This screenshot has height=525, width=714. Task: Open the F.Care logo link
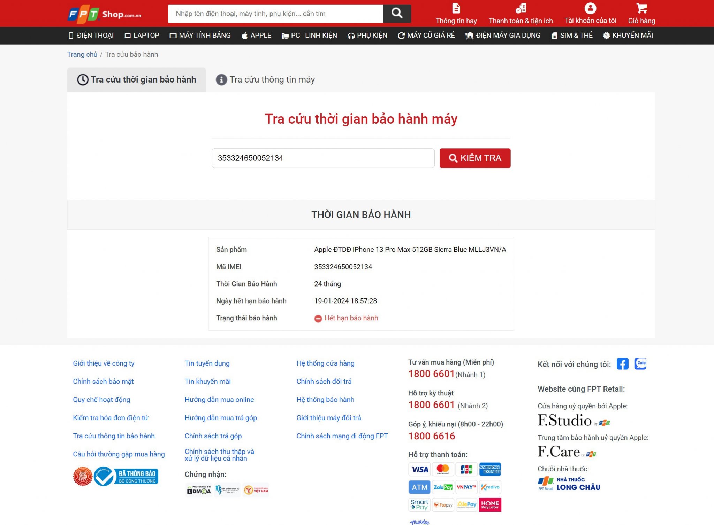pos(567,452)
